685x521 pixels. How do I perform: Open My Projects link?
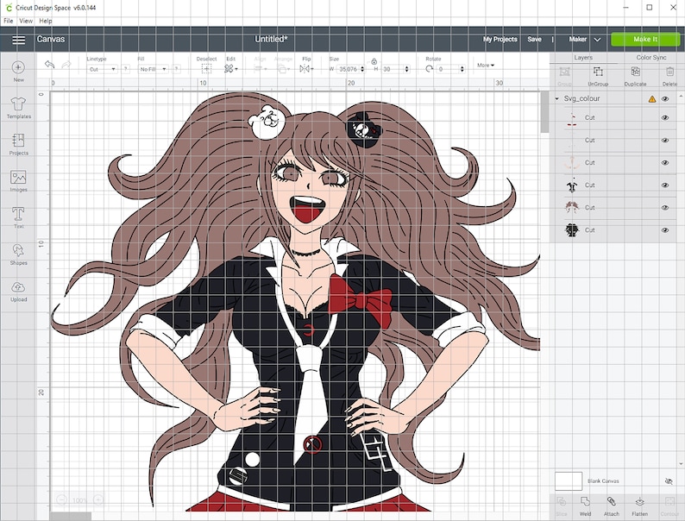(500, 40)
